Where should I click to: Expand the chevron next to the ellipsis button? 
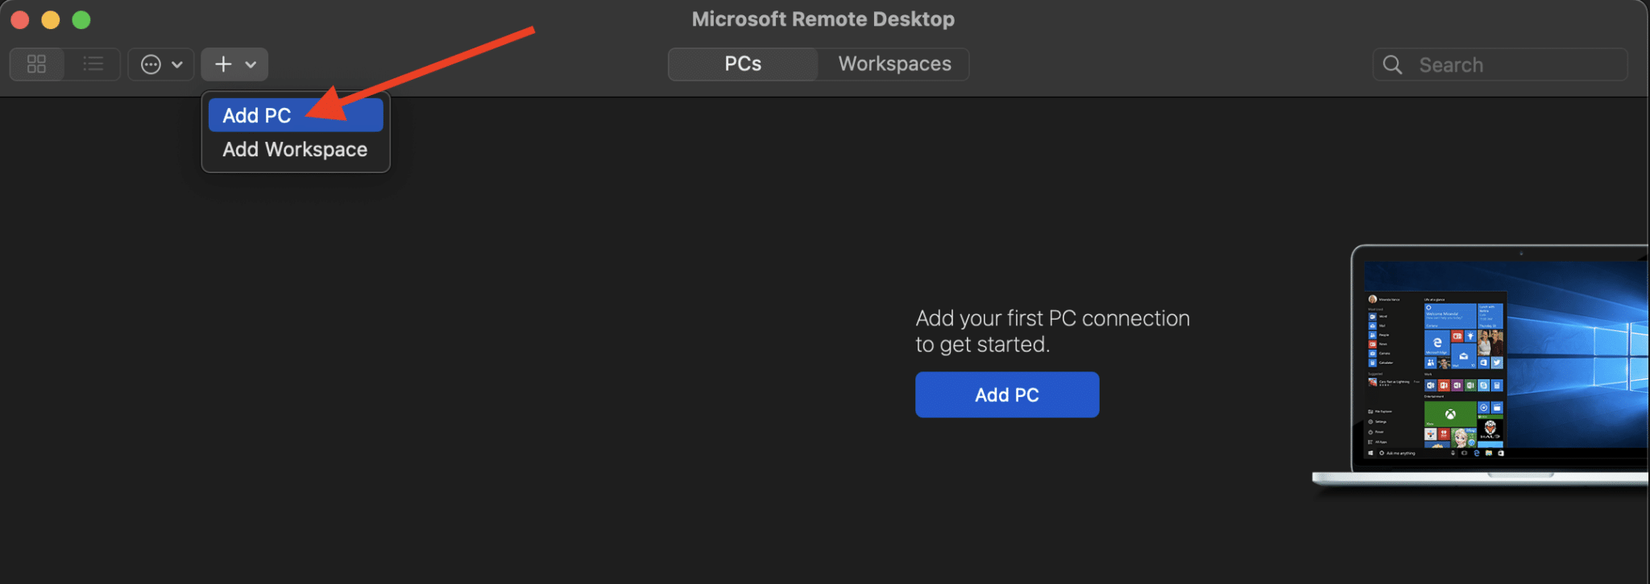pos(178,64)
